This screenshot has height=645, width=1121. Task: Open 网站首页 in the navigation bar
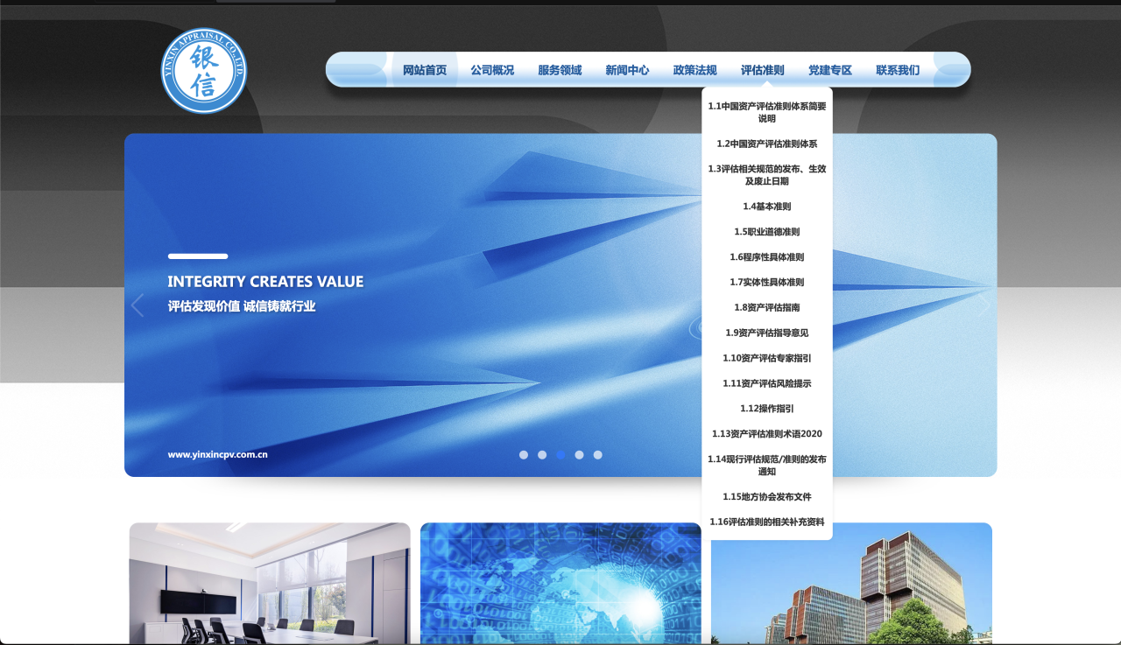pos(425,70)
